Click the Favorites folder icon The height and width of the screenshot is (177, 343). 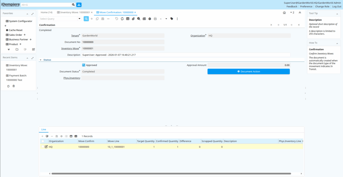pos(17,50)
